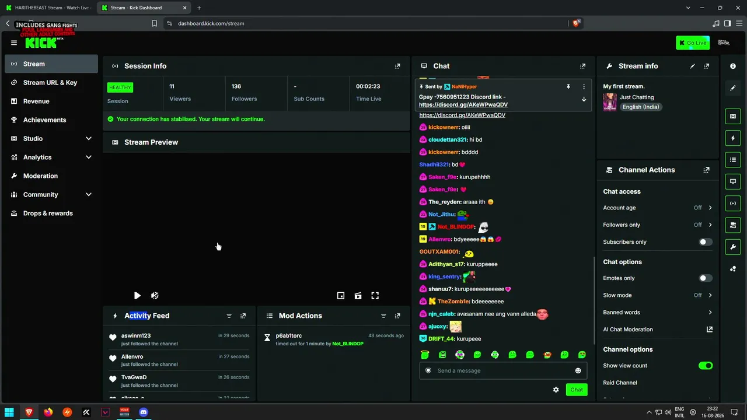
Task: Click the info icon in the right sidebar
Action: (733, 66)
